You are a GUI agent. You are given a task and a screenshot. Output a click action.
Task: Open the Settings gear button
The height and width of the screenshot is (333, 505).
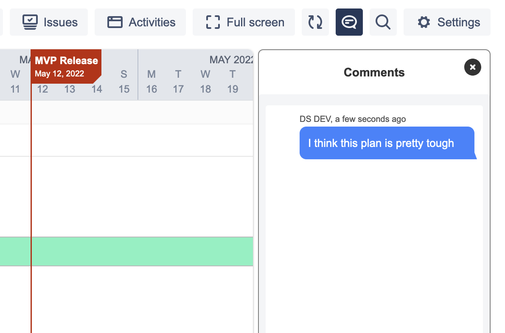(x=447, y=22)
